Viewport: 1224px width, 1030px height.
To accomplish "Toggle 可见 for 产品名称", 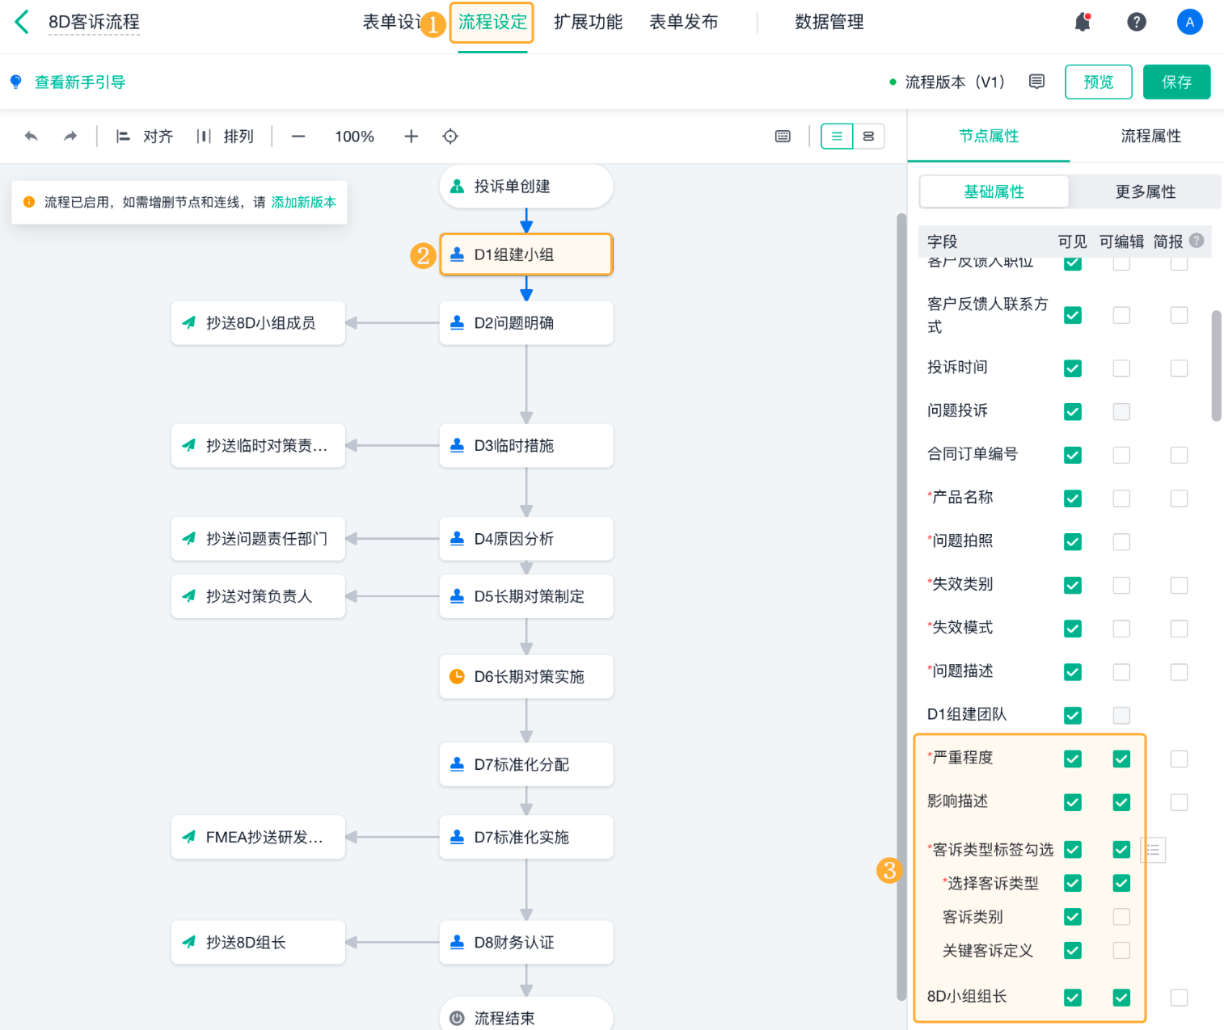I will (1073, 498).
